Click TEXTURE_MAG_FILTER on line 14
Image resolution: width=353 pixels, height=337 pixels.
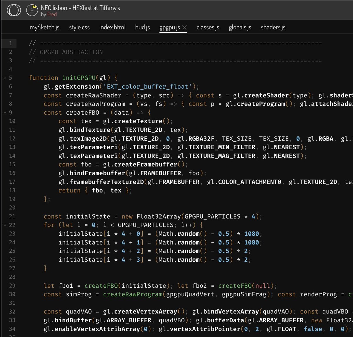[222, 156]
